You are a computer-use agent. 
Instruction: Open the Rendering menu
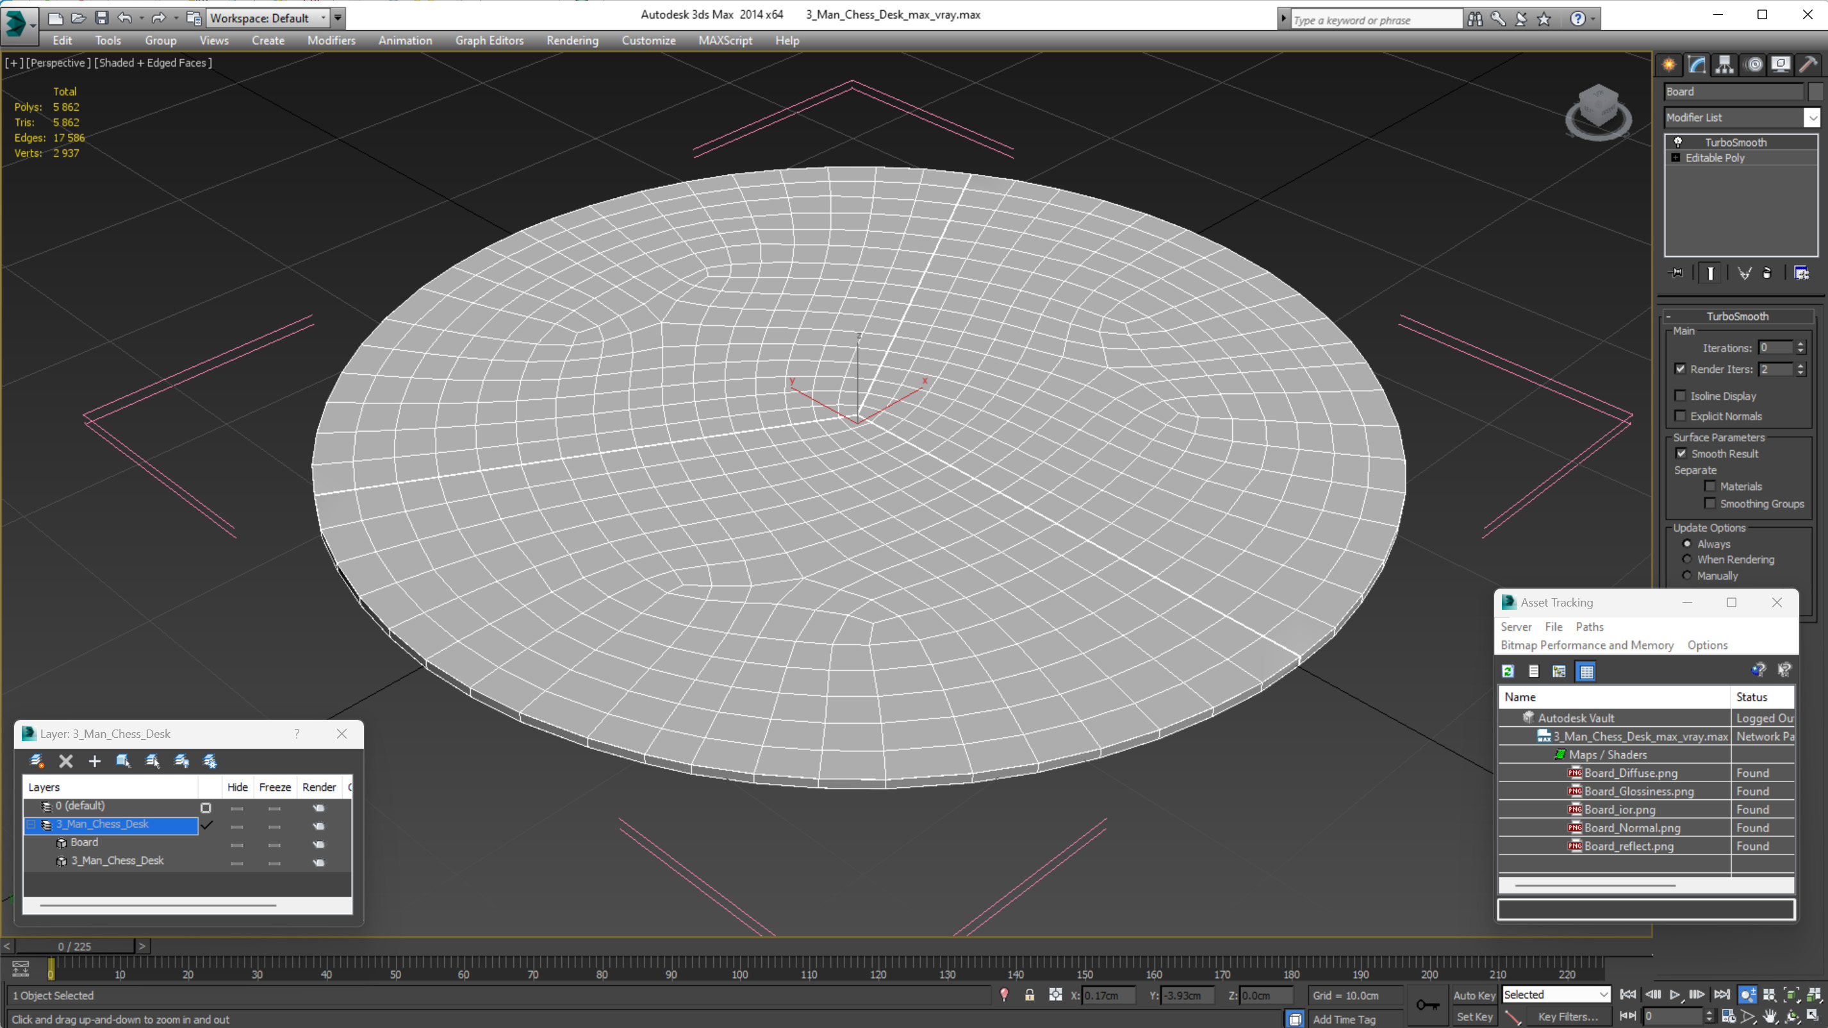(572, 40)
